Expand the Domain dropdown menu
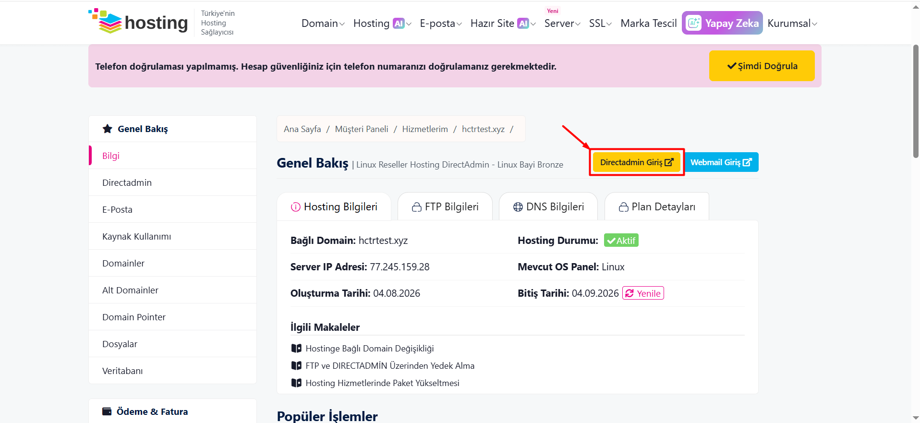Image resolution: width=920 pixels, height=423 pixels. 323,23
